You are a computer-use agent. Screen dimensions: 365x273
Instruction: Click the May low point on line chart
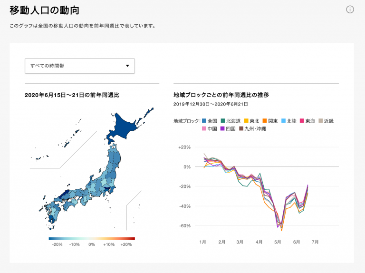281,228
